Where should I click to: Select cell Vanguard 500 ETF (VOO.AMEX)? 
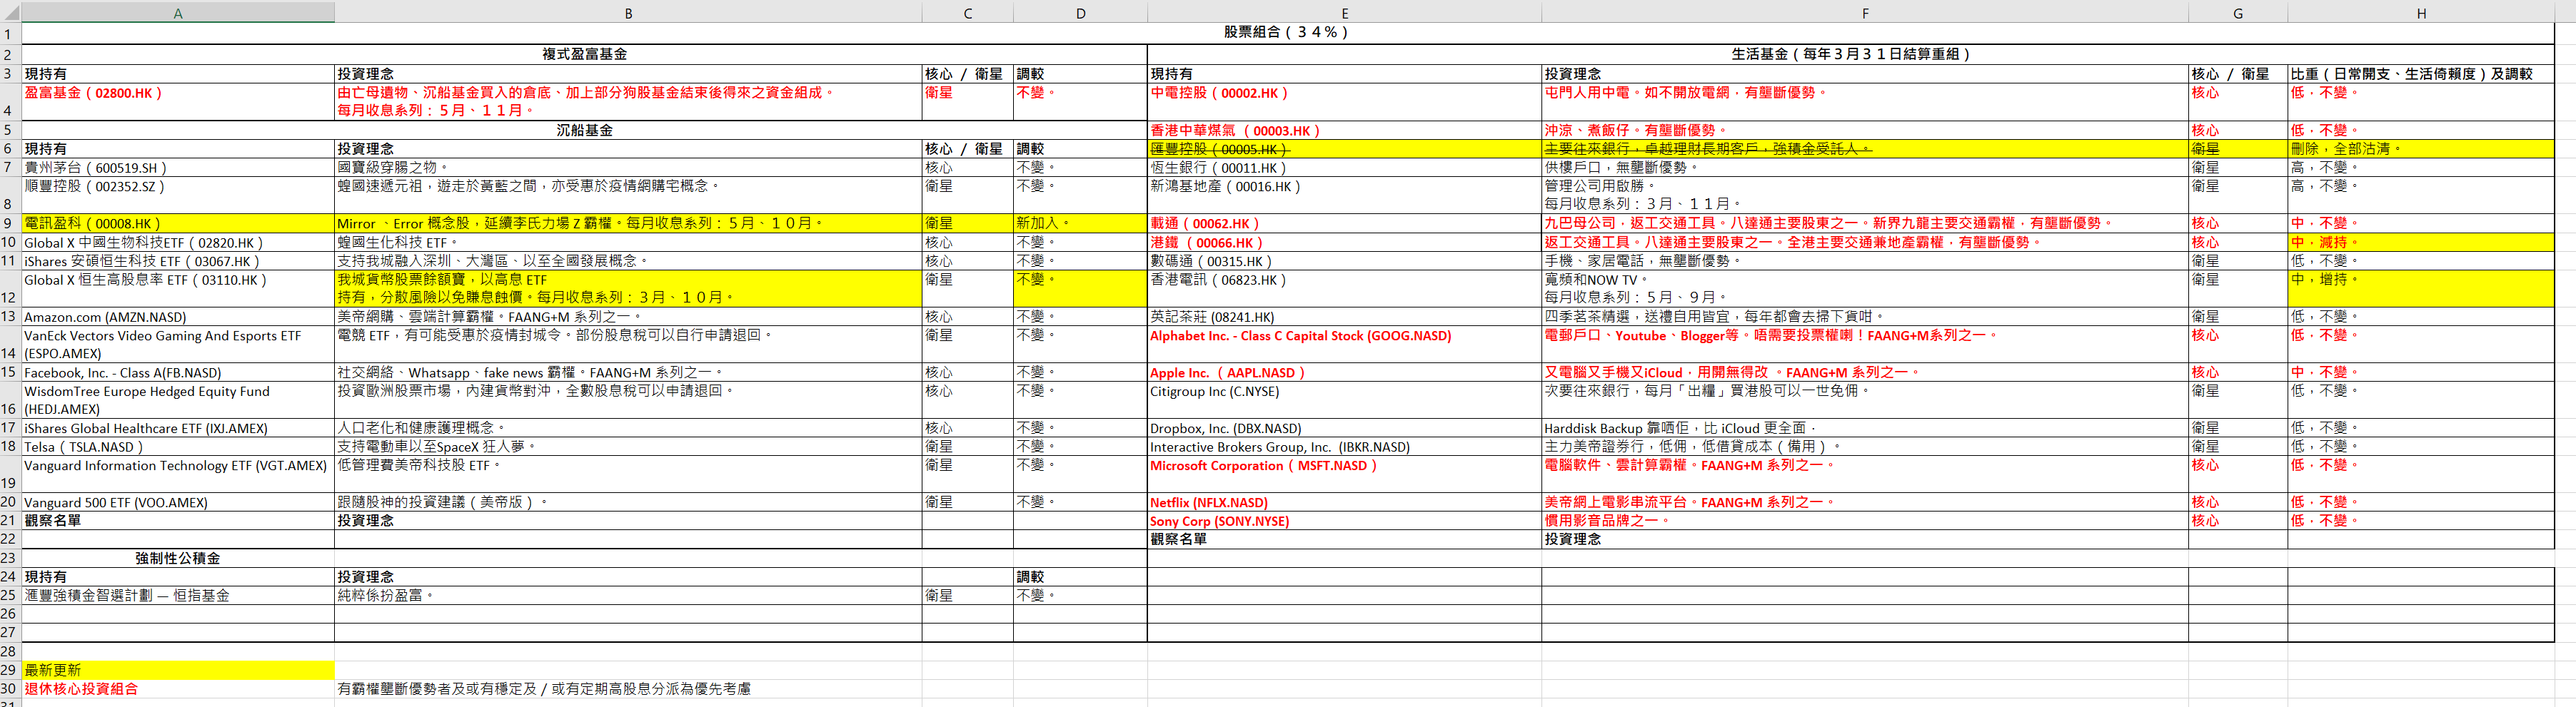(178, 503)
